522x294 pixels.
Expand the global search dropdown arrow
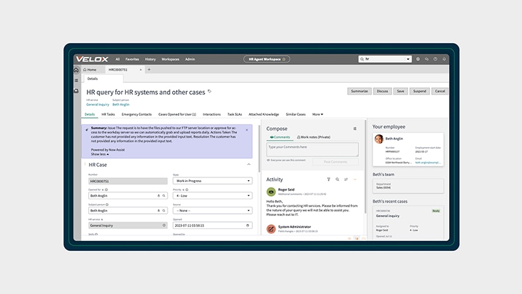[x=408, y=60]
